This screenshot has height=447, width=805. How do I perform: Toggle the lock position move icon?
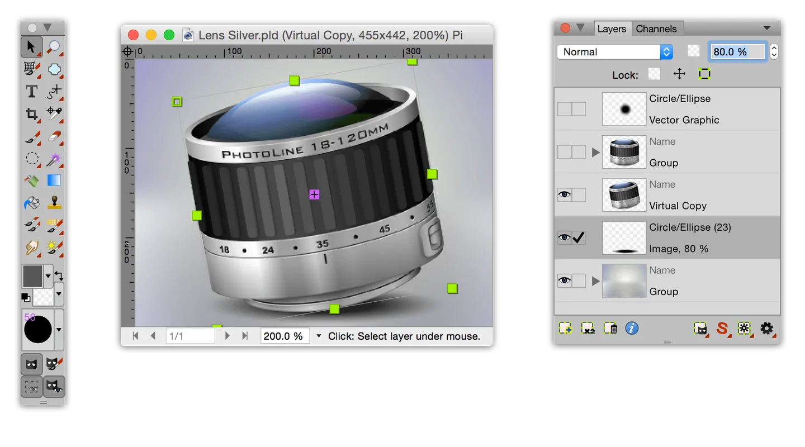[x=679, y=74]
